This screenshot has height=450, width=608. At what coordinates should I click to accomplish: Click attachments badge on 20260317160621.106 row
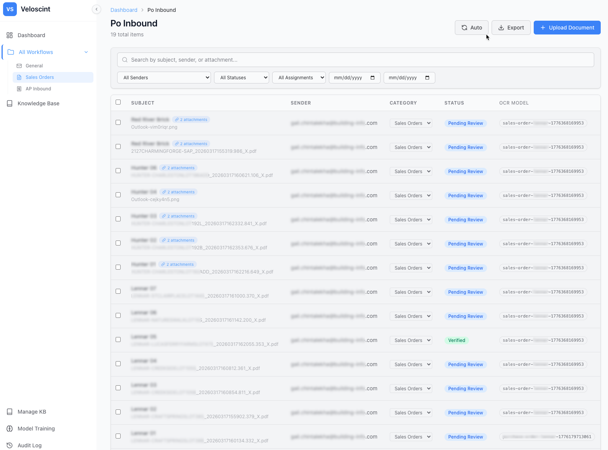tap(178, 168)
